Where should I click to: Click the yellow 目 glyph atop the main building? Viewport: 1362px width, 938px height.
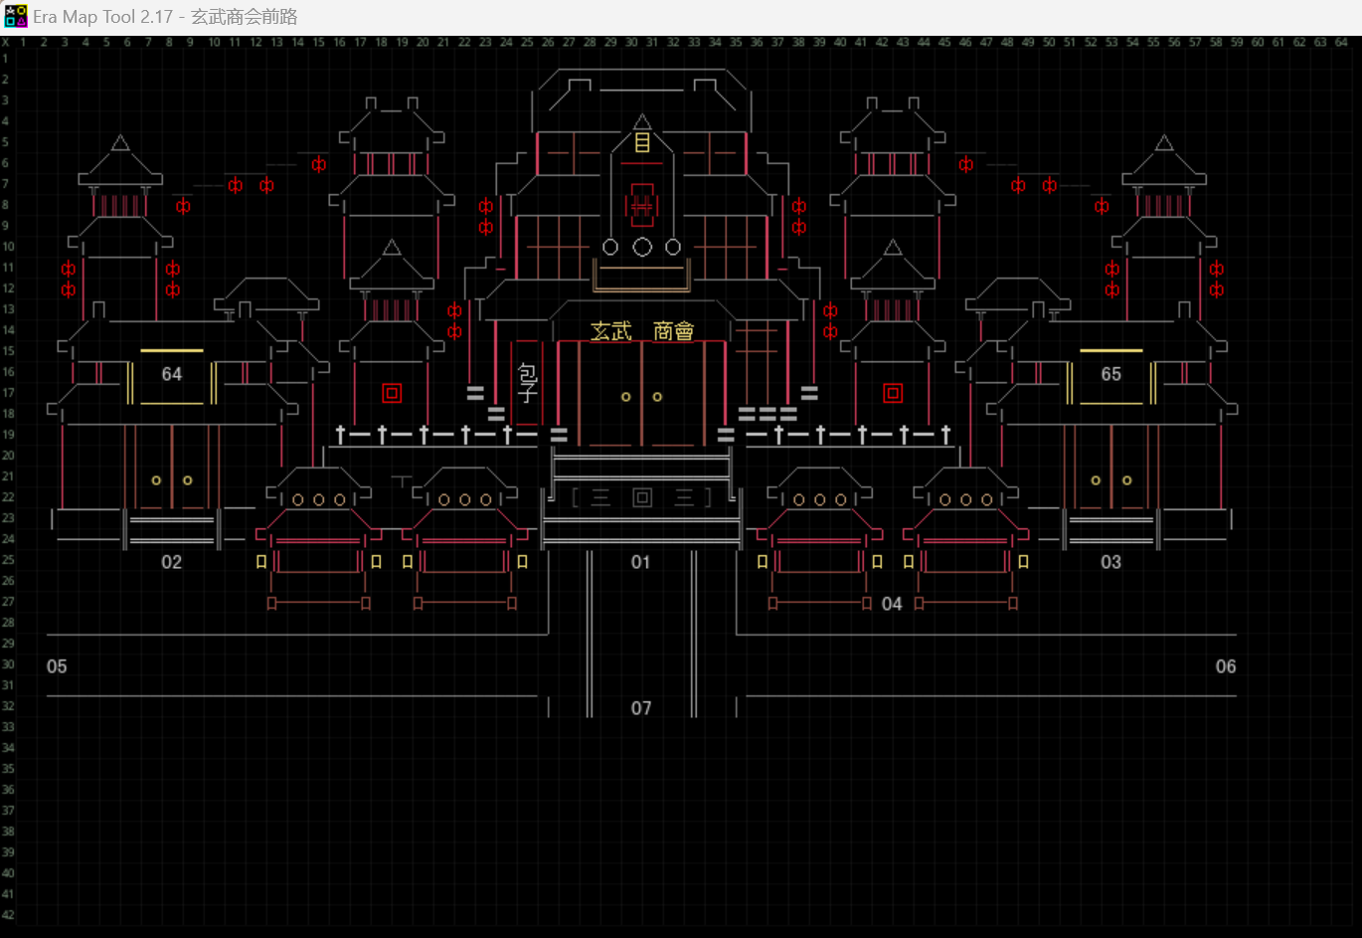coord(642,143)
